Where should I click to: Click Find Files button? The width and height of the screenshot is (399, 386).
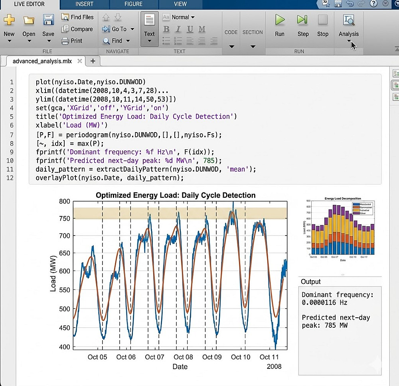[77, 17]
